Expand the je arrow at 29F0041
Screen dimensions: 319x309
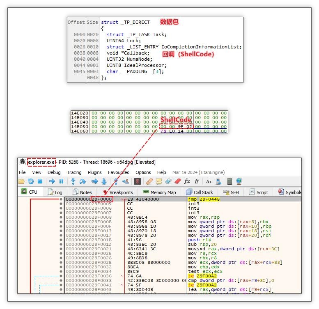pos(122,285)
